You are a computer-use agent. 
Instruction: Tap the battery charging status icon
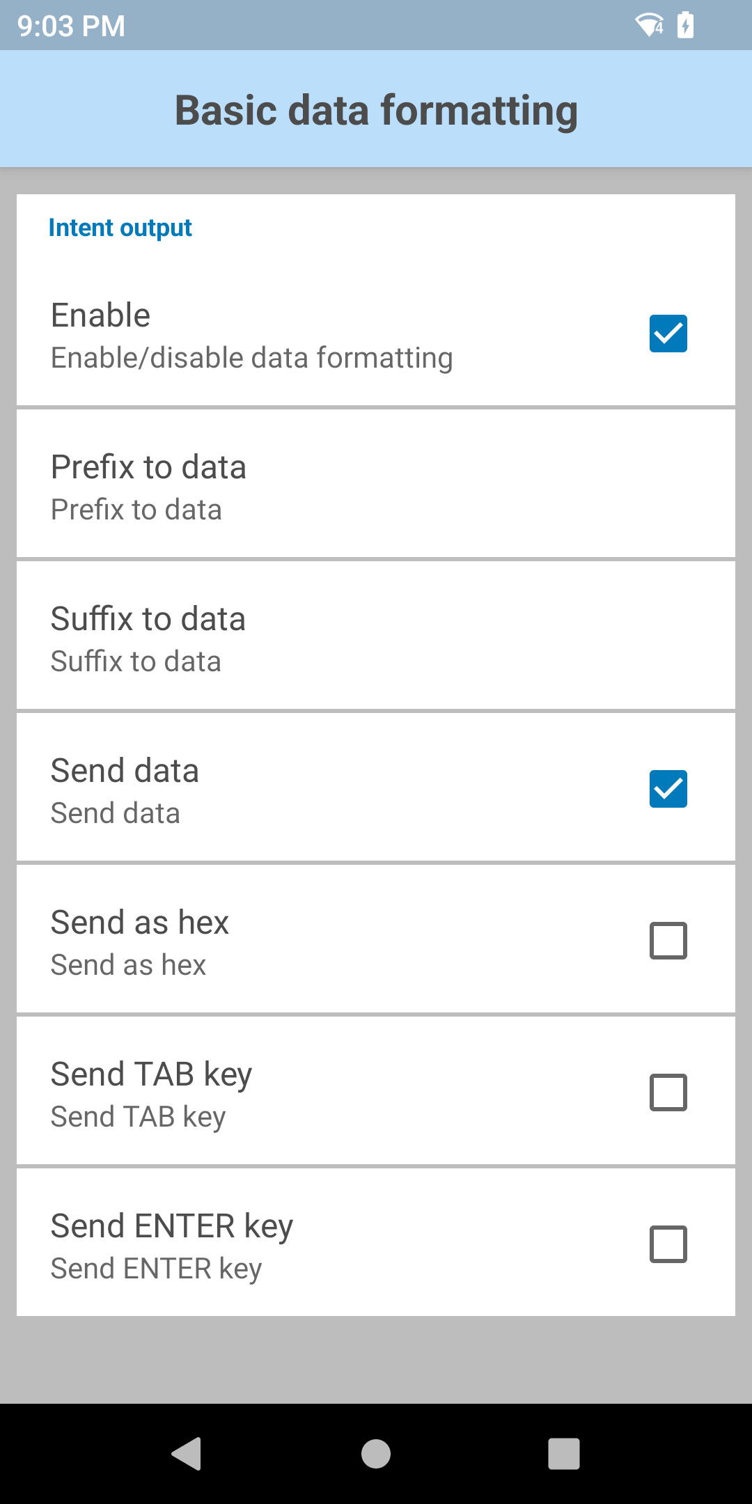click(686, 25)
